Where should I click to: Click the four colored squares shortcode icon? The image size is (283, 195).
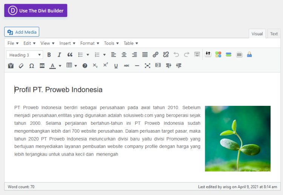pyautogui.click(x=218, y=54)
